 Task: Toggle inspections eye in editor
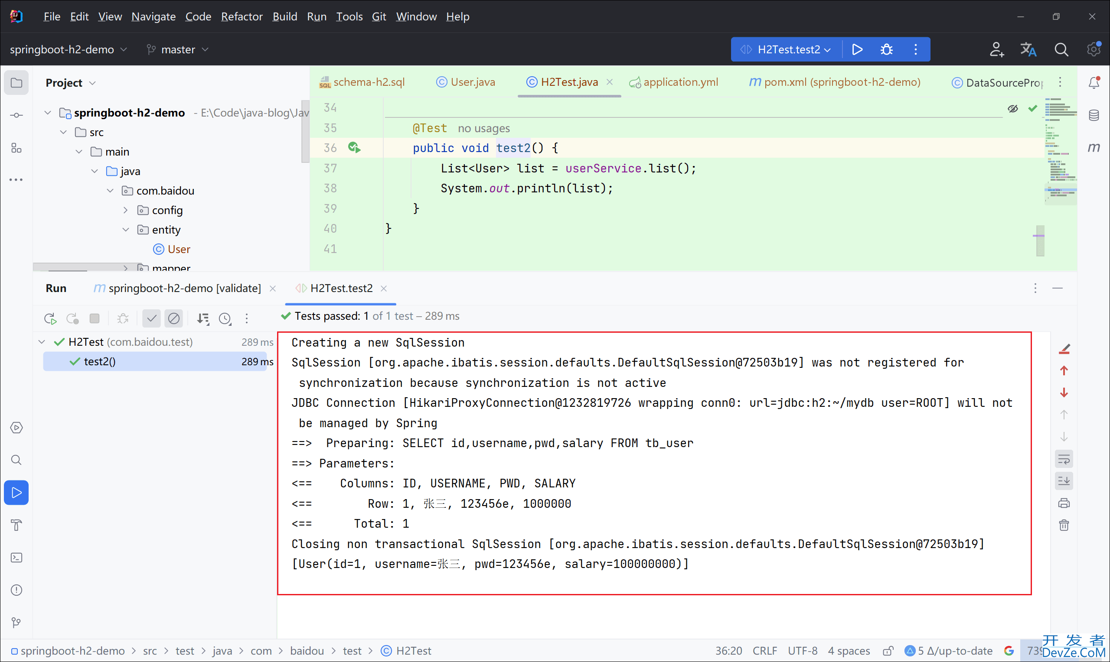point(1013,108)
